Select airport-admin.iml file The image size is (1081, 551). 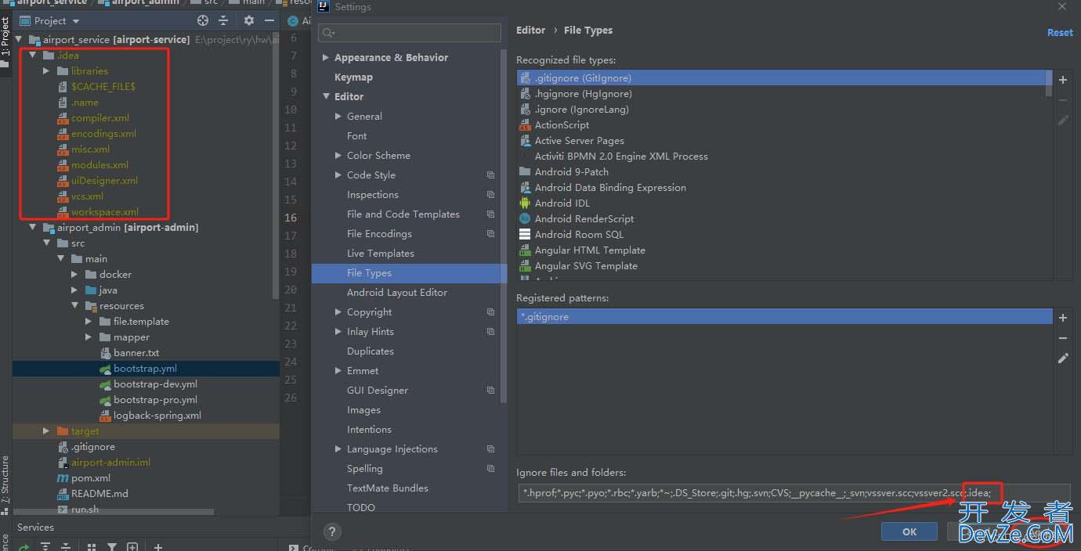coord(110,463)
